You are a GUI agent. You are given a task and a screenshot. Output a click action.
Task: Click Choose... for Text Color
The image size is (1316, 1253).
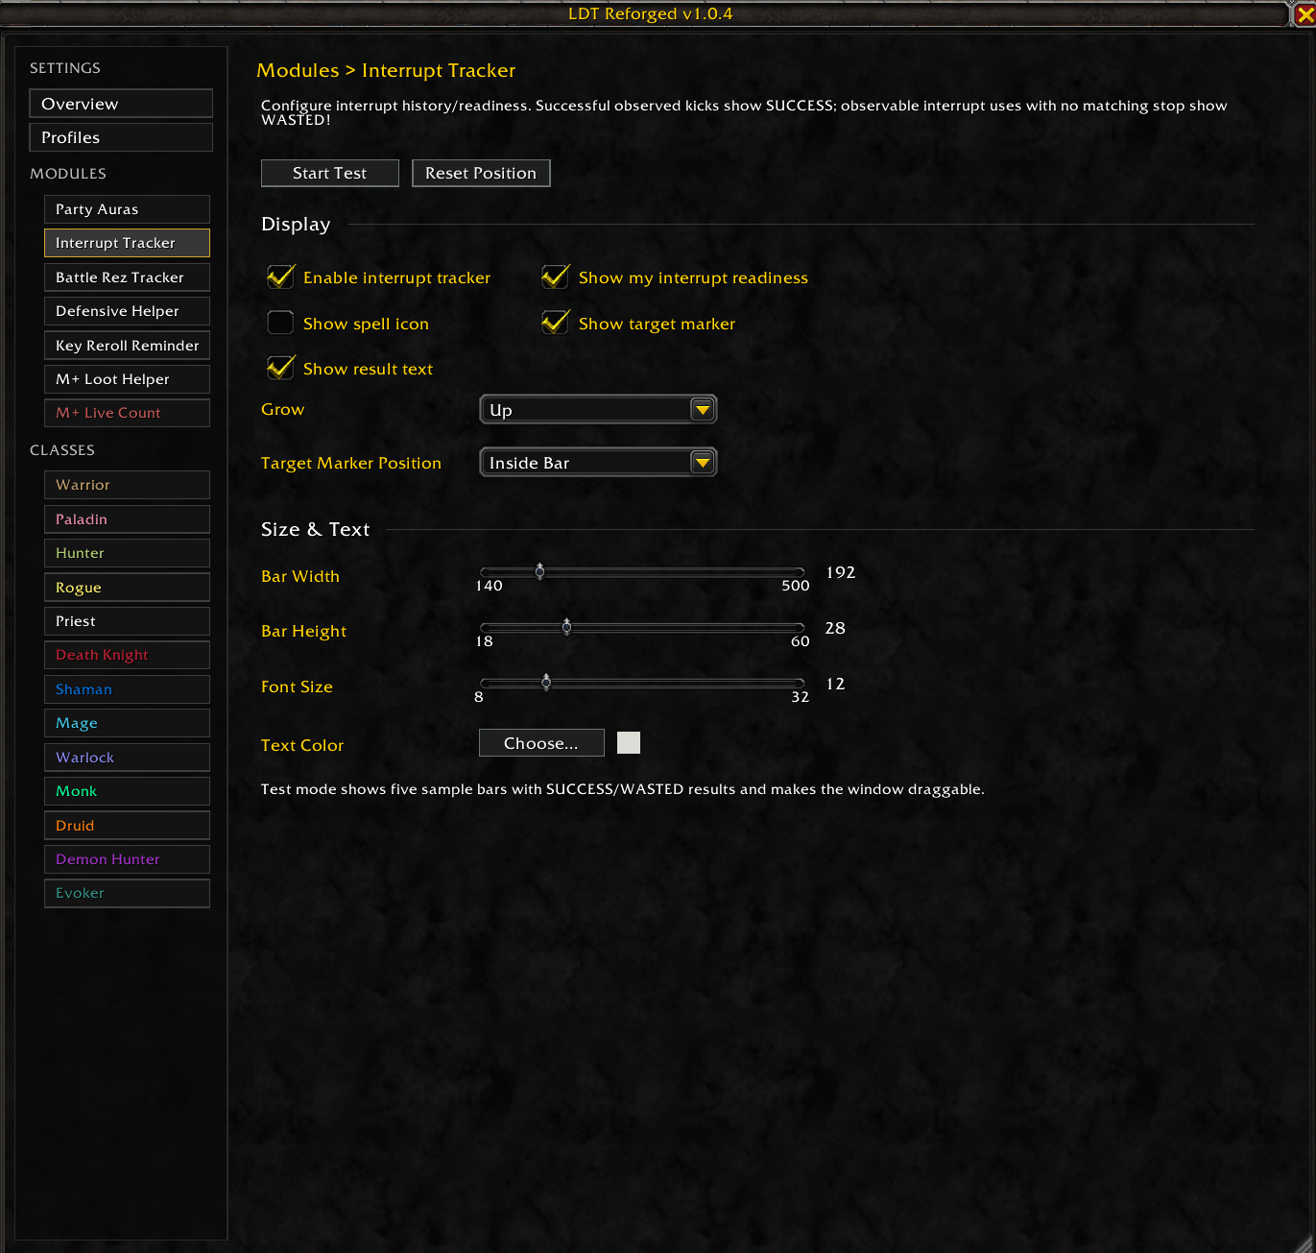click(x=541, y=743)
